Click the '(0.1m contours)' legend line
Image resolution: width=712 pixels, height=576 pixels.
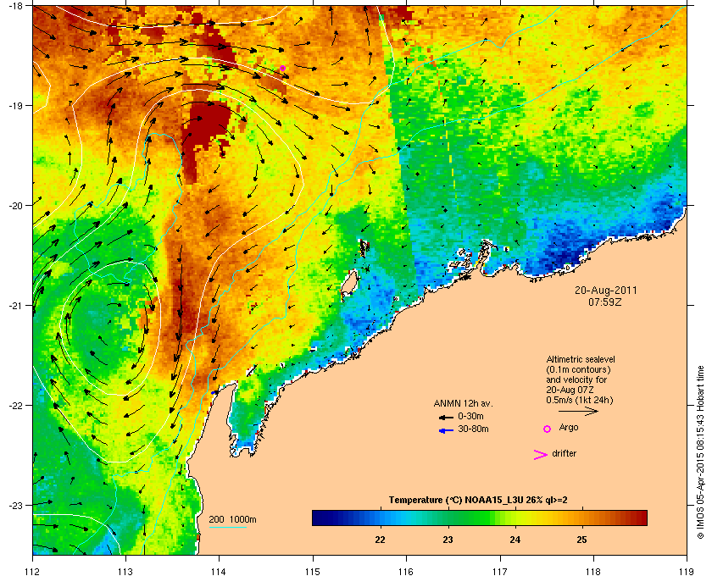pyautogui.click(x=578, y=369)
